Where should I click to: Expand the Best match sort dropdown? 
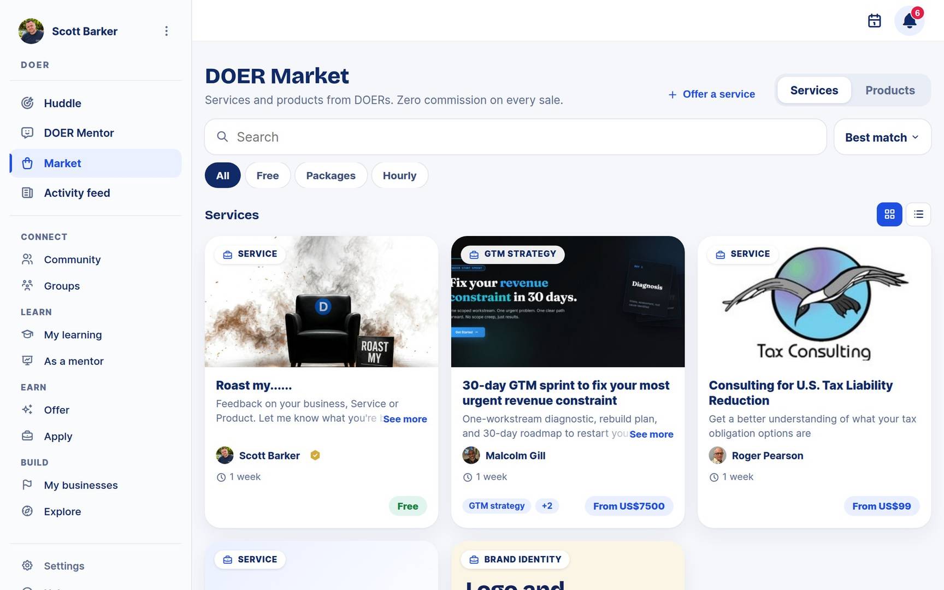point(882,137)
